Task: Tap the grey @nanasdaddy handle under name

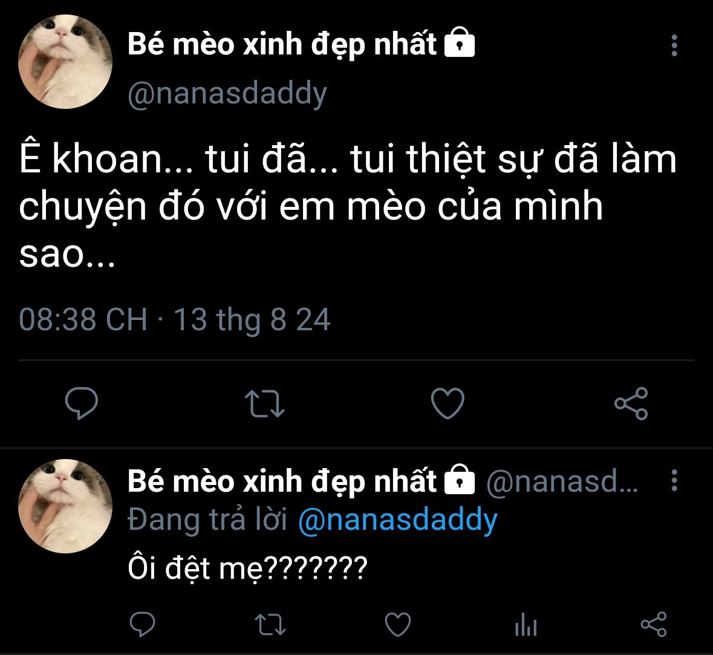Action: point(227,94)
